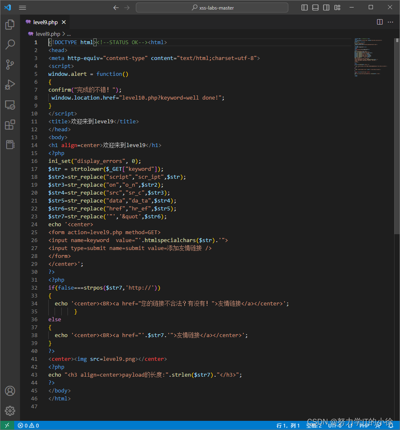Expand the breadcrumb ellipsis symbol list
This screenshot has width=400, height=430.
click(69, 34)
